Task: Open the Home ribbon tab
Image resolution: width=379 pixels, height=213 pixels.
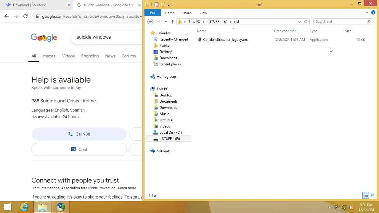Action: coord(170,13)
